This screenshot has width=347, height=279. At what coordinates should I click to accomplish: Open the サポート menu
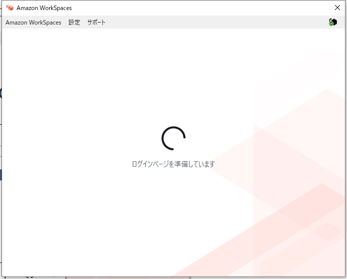pos(96,23)
